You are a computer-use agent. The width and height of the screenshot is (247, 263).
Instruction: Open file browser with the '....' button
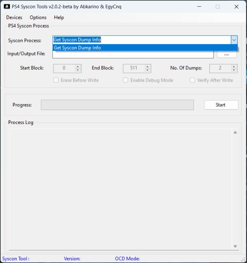[x=227, y=54]
